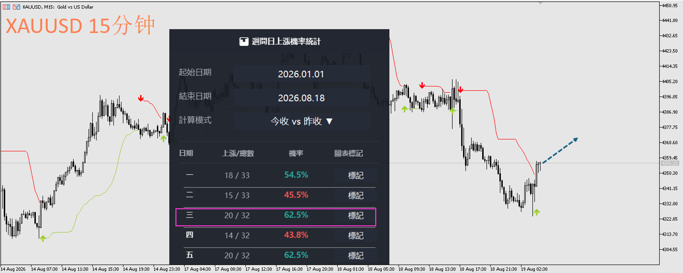Click the red sell arrow above 14 Aug 19:30

click(141, 98)
